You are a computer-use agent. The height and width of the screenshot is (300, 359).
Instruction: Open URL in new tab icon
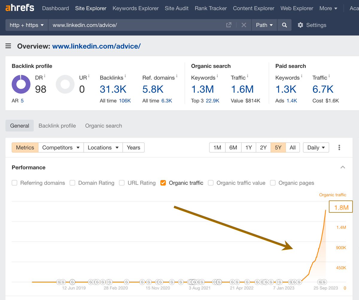coord(229,25)
